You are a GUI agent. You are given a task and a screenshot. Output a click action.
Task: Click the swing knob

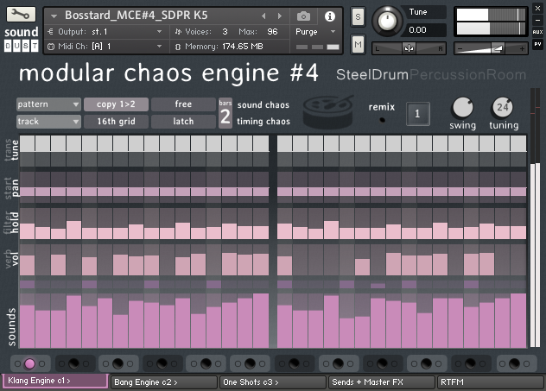click(462, 108)
